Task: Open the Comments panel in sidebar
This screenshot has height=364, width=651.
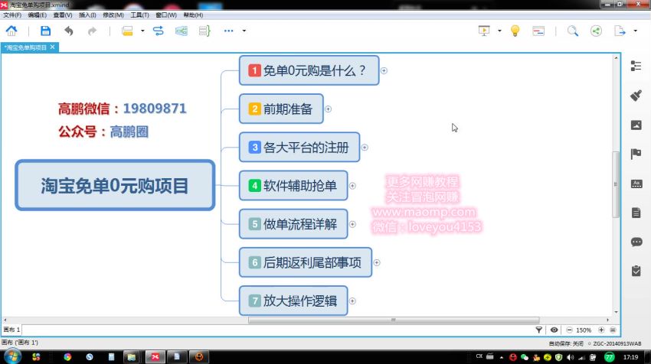Action: pos(636,242)
